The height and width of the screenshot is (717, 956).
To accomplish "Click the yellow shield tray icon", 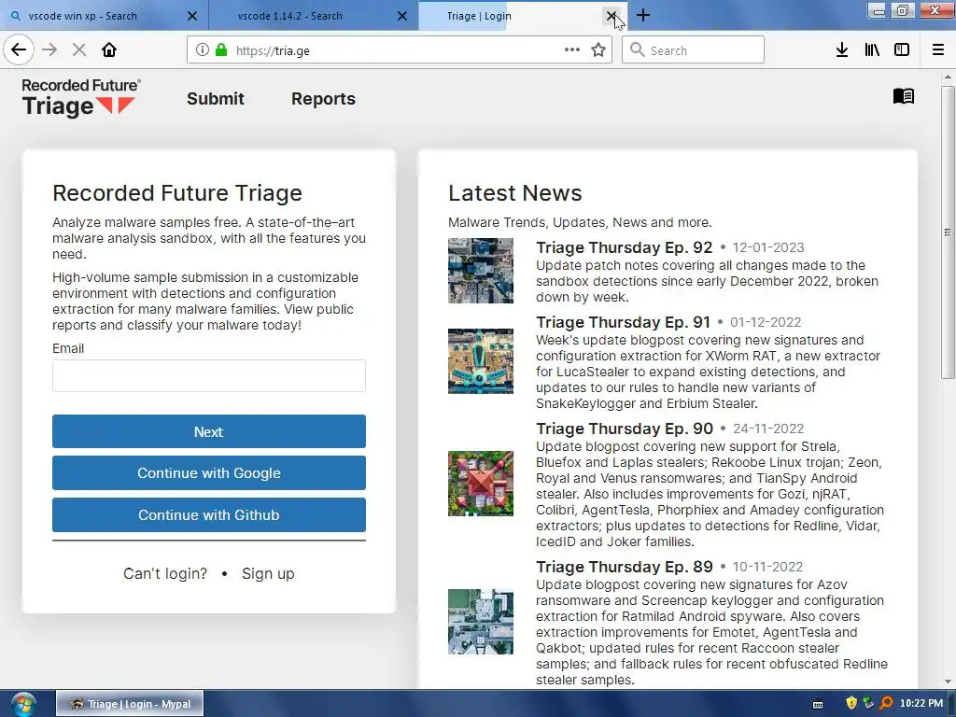I will [x=851, y=703].
